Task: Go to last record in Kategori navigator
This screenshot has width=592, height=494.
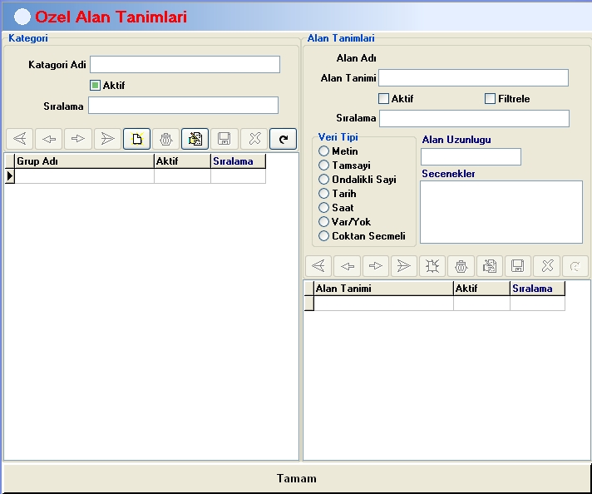Action: [107, 139]
